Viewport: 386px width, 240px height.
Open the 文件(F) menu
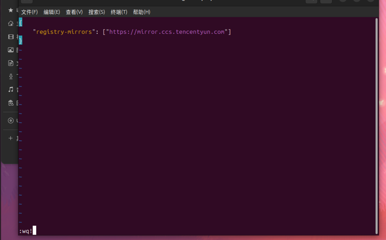(29, 12)
